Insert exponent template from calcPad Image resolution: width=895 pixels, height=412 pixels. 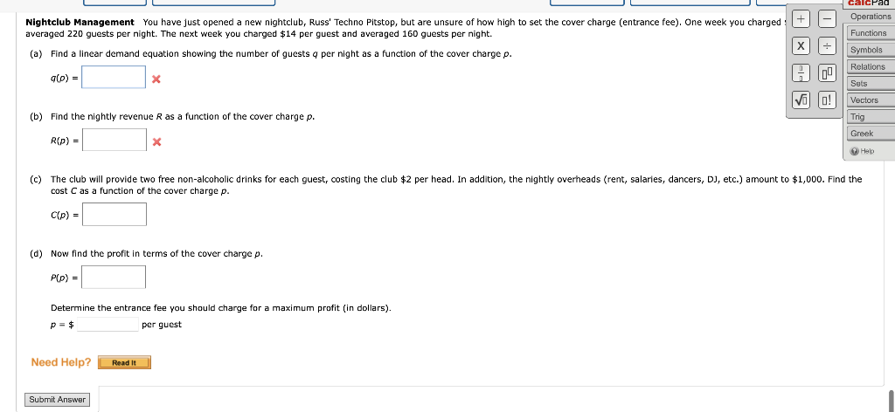click(827, 73)
